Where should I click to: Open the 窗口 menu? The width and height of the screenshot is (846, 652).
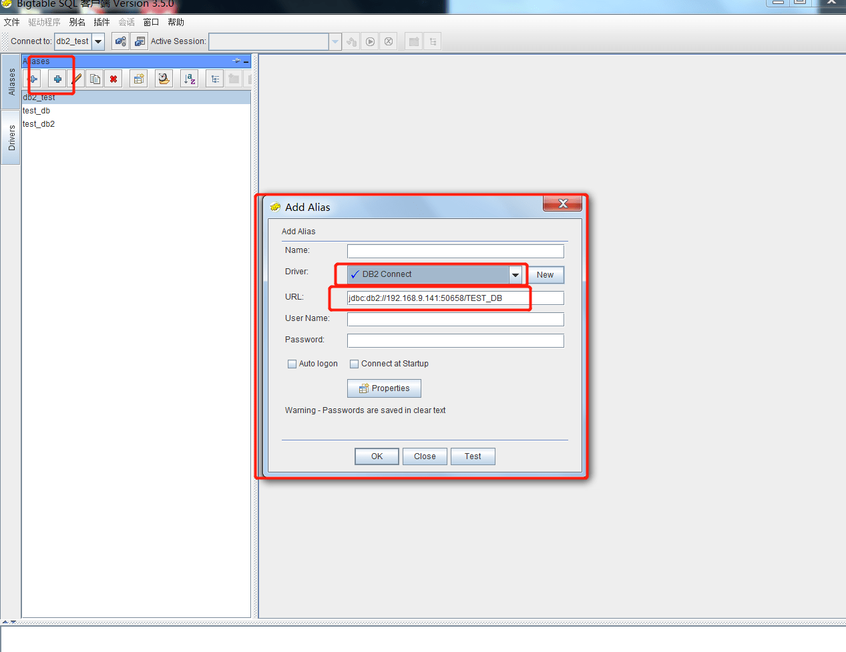(151, 22)
